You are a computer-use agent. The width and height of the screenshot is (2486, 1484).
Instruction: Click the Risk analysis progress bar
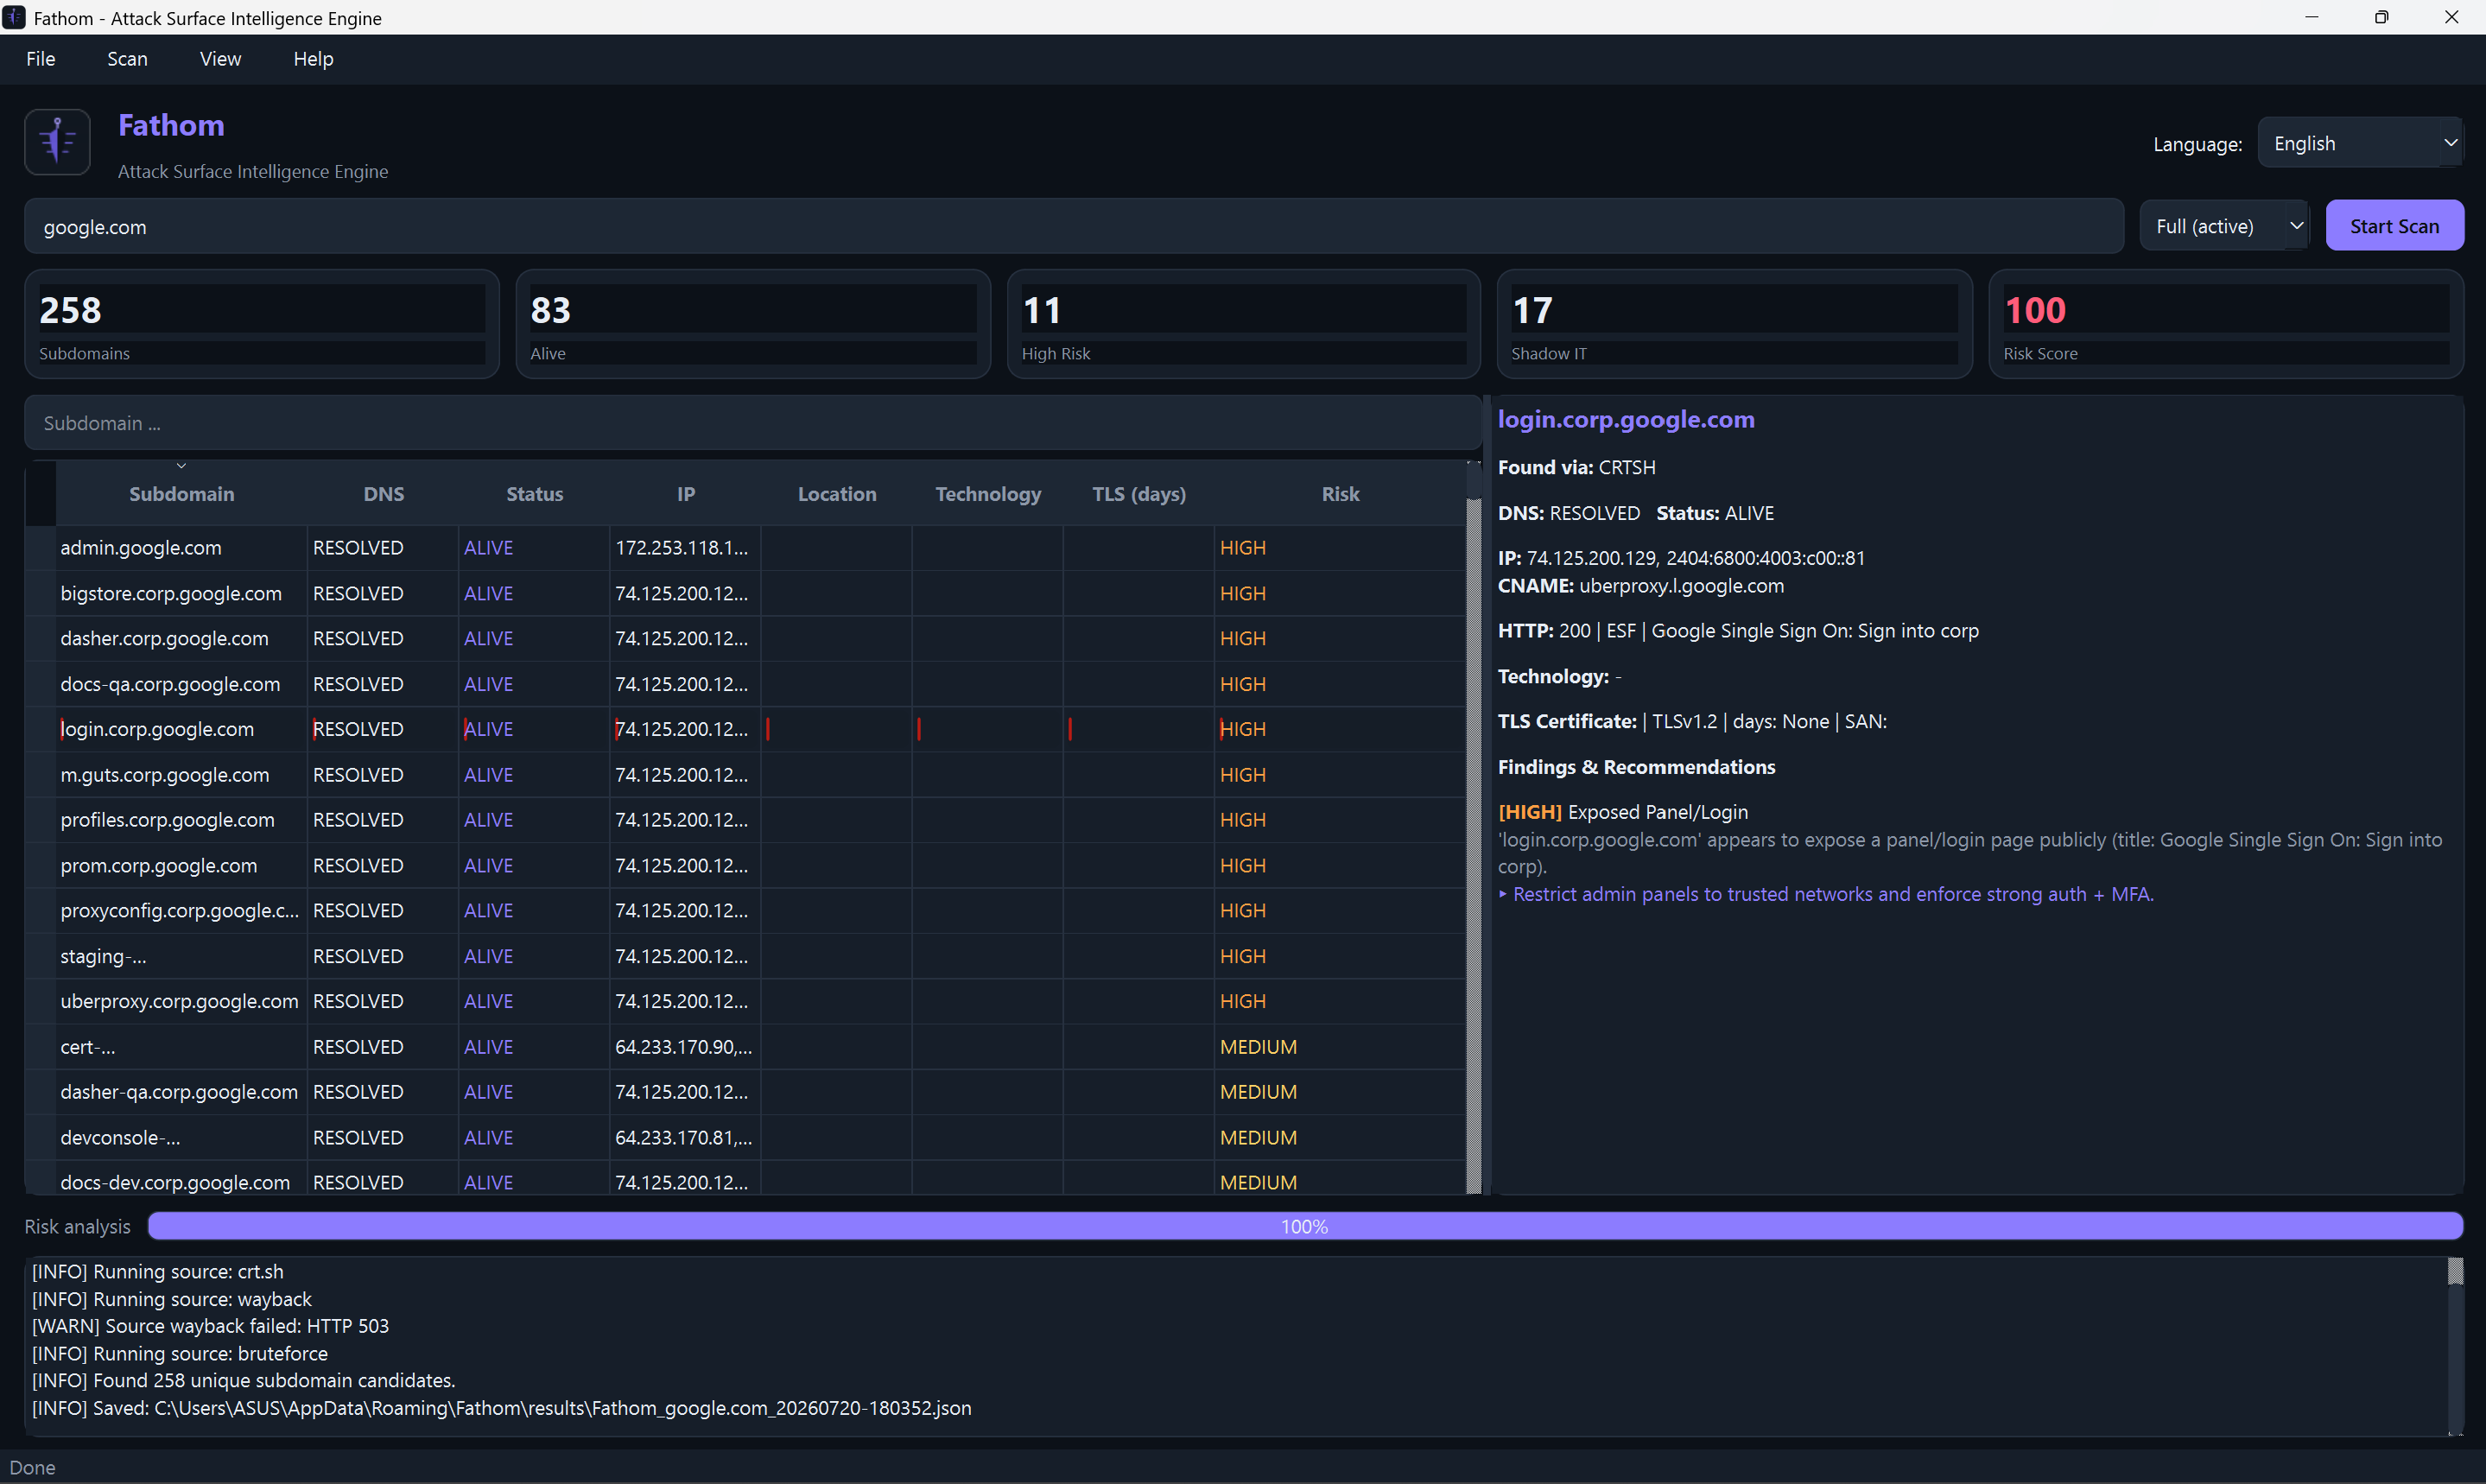point(1305,1226)
